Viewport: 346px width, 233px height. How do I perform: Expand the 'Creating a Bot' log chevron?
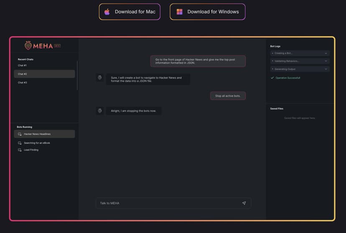326,53
